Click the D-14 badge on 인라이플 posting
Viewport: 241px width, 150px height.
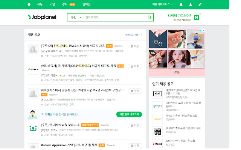(120, 66)
